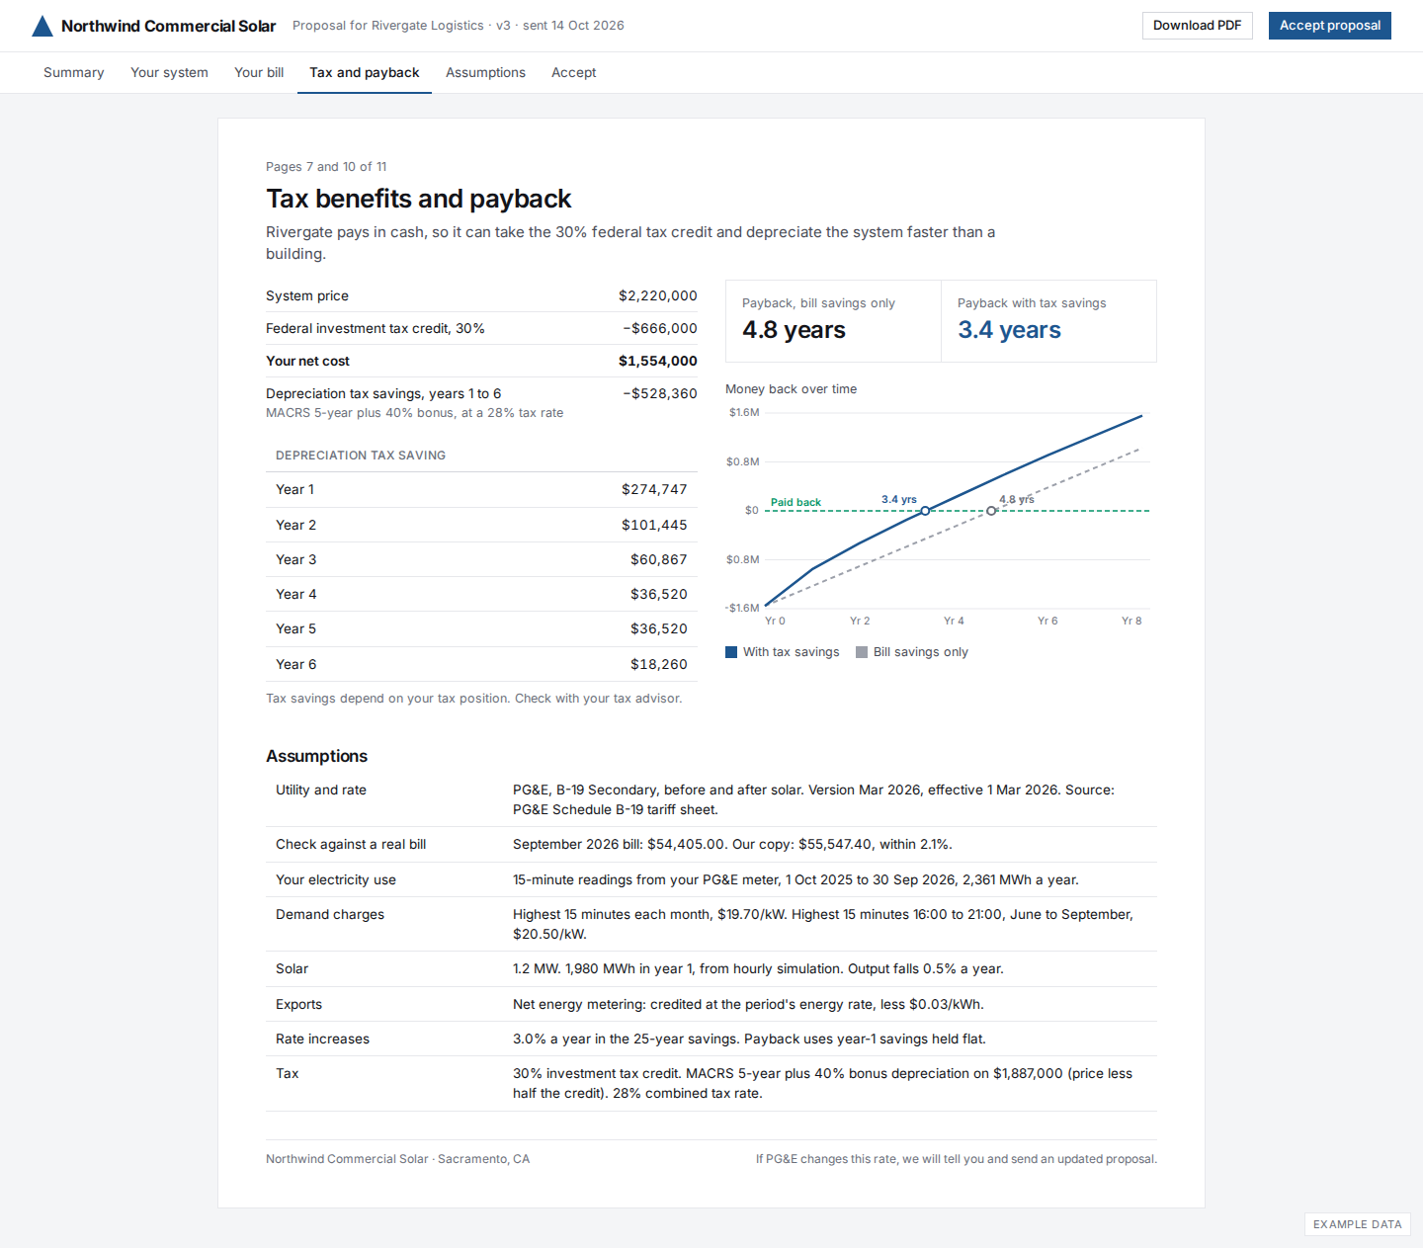
Task: Click the Northwind blue triangle logo
Action: 42,26
